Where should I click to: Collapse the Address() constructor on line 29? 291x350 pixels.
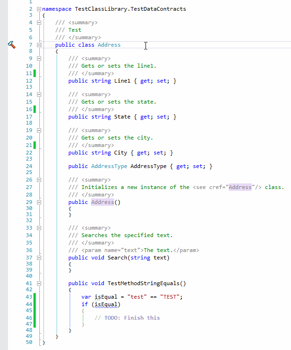(x=39, y=202)
